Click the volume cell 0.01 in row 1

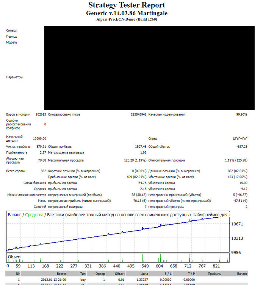click(121, 280)
